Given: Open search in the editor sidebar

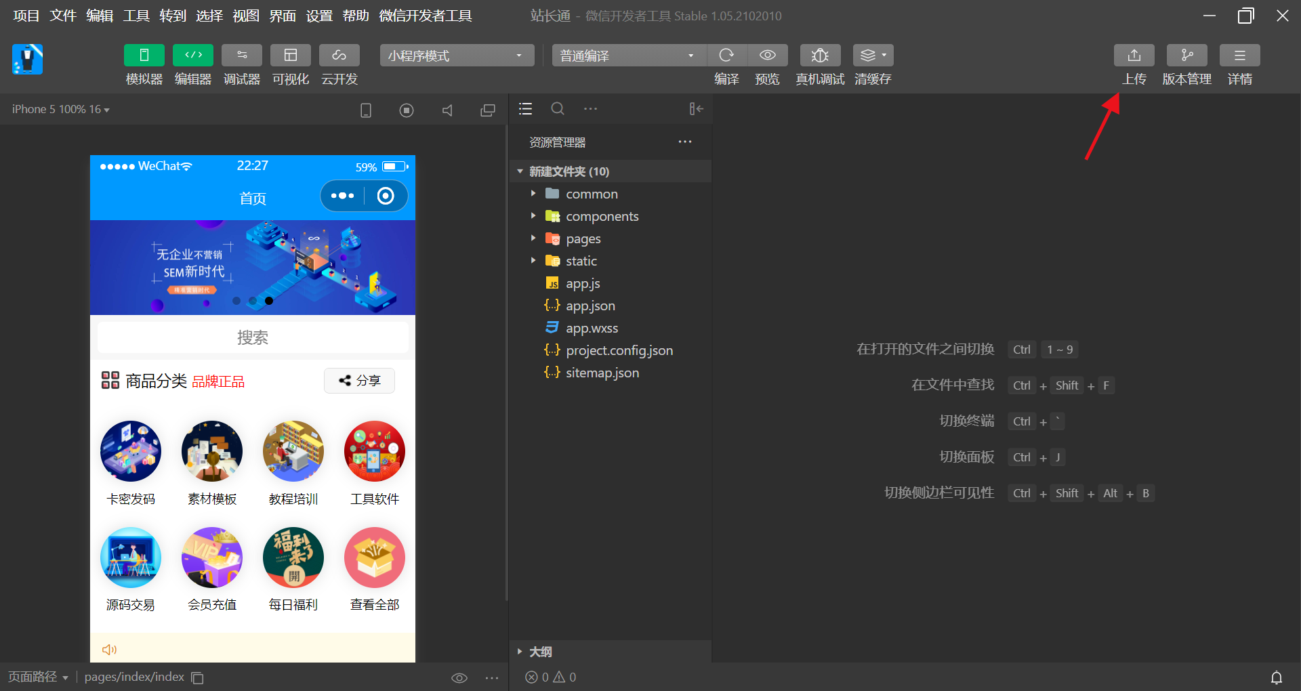Looking at the screenshot, I should pyautogui.click(x=558, y=108).
